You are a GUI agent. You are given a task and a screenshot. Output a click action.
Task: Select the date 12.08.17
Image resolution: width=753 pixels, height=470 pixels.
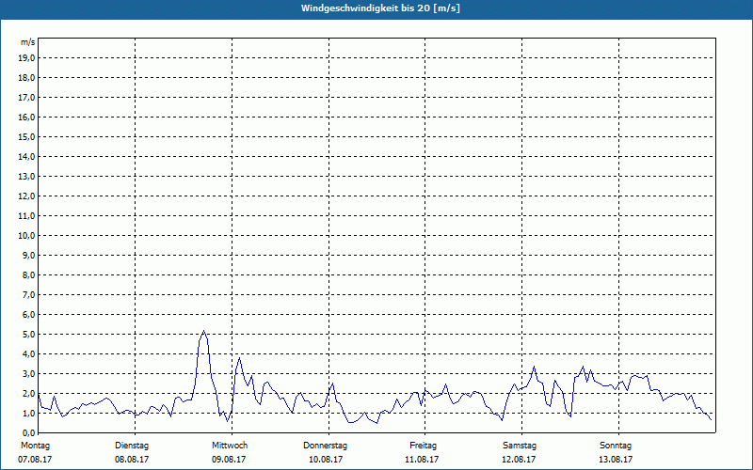[519, 460]
